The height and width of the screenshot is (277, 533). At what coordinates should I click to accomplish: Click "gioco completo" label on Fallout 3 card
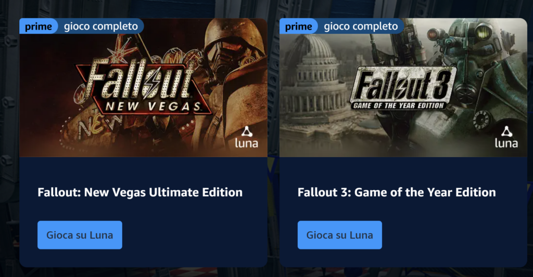361,27
